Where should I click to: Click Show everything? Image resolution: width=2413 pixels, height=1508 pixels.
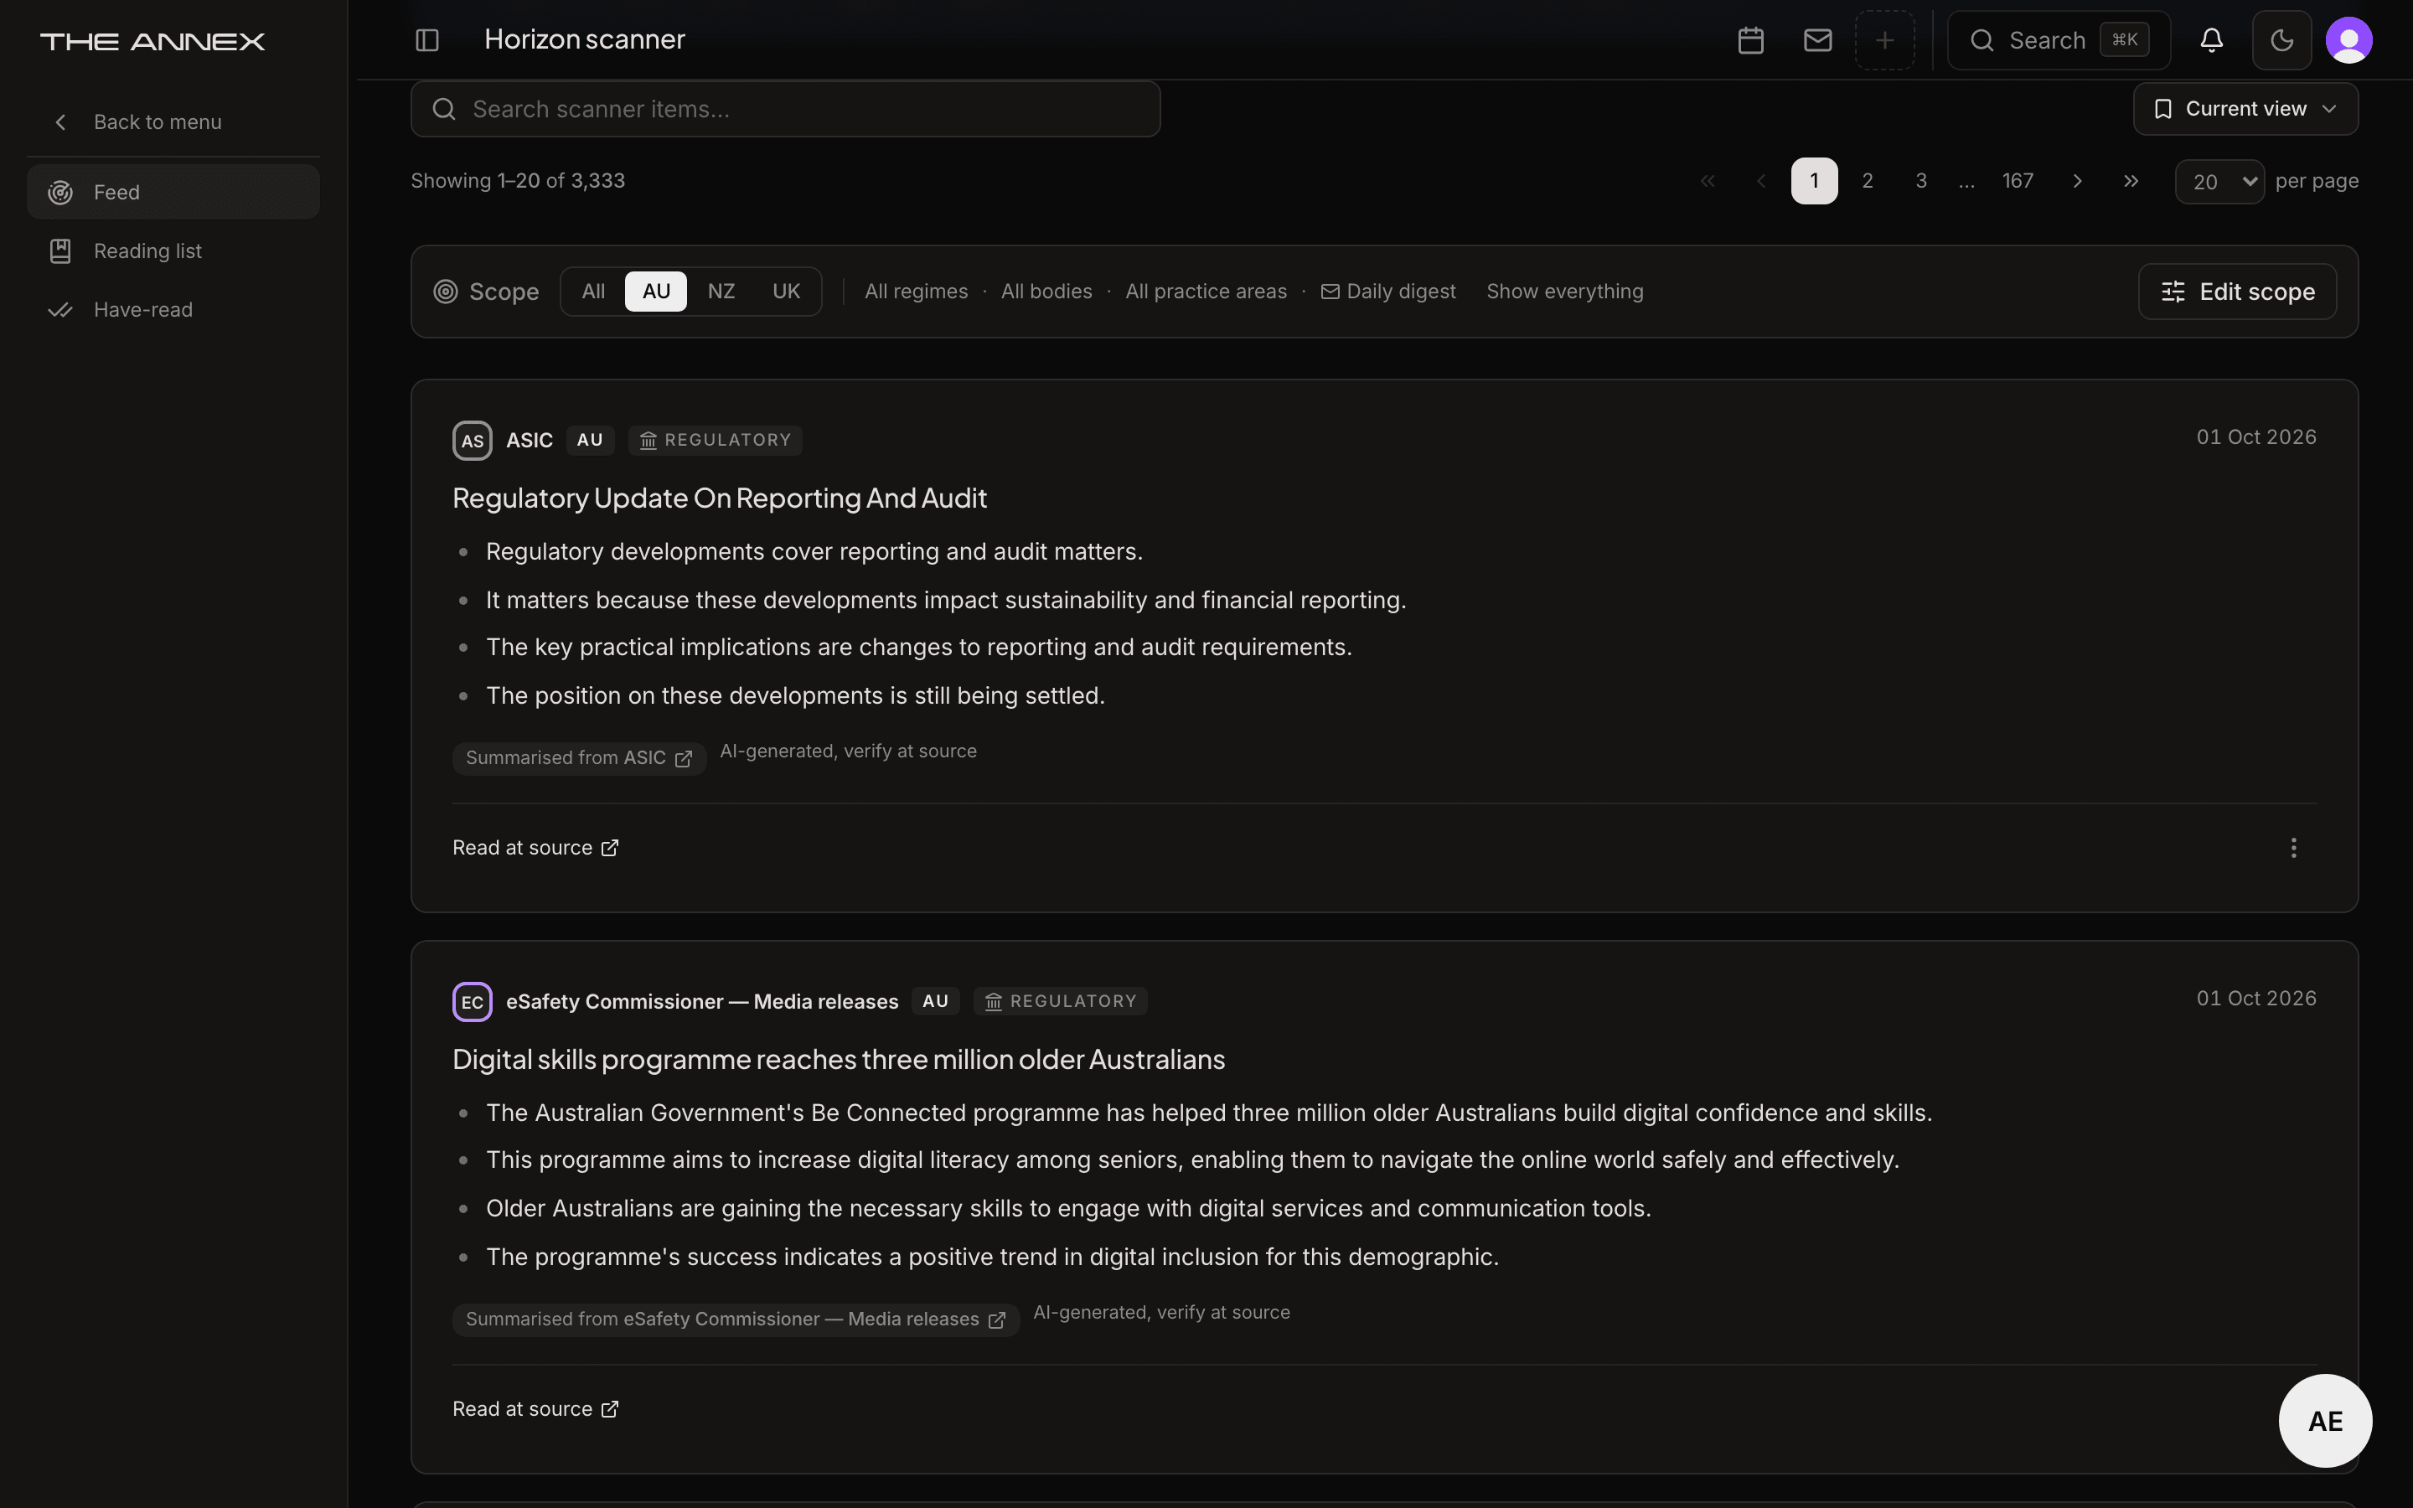click(1564, 292)
